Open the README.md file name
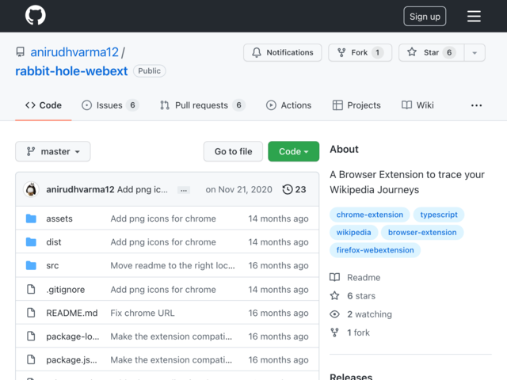The image size is (507, 380). (x=72, y=313)
